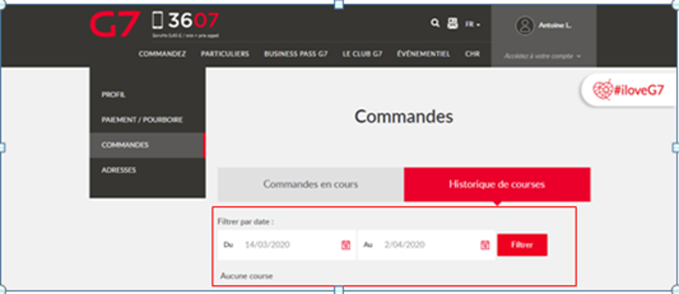Click the Au date field 2/04/2020
This screenshot has width=679, height=294.
pos(426,244)
